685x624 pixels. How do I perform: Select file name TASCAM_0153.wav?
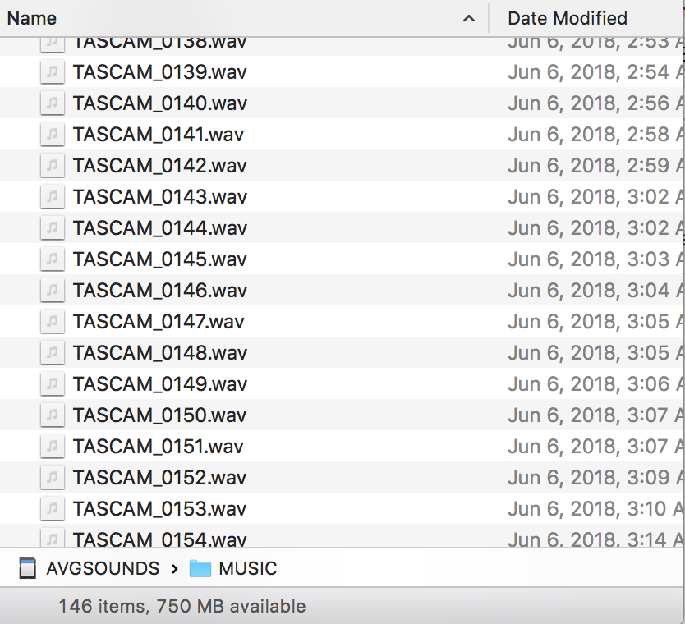[159, 509]
